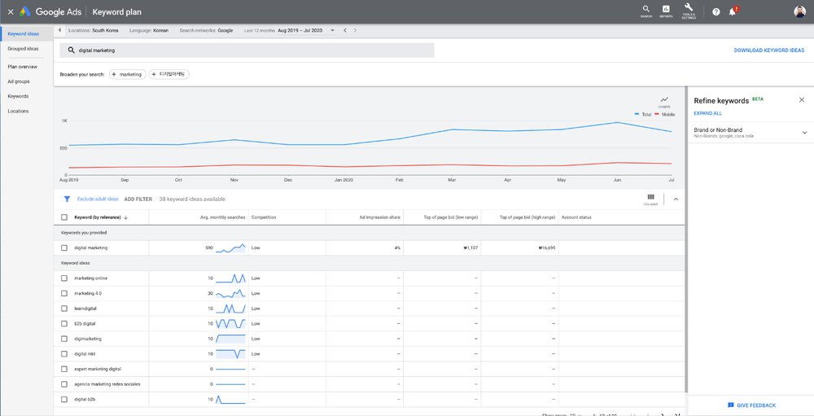
Task: Click the ADD FILTER button
Action: (x=138, y=199)
